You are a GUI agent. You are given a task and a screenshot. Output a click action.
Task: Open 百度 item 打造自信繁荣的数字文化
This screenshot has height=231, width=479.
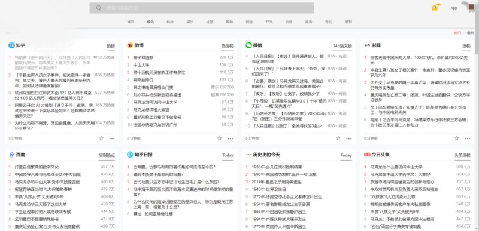pos(37,167)
